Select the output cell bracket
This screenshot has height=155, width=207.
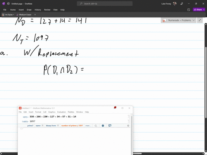click(x=129, y=121)
